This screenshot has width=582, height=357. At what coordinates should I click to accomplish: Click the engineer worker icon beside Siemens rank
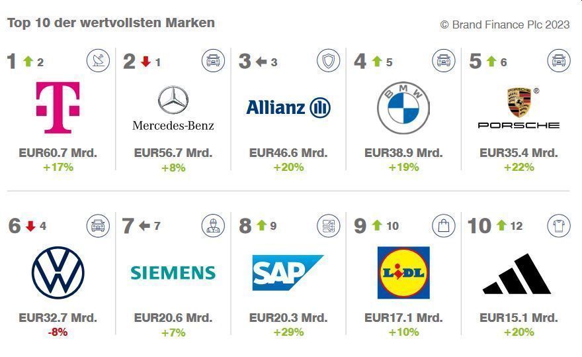point(213,225)
